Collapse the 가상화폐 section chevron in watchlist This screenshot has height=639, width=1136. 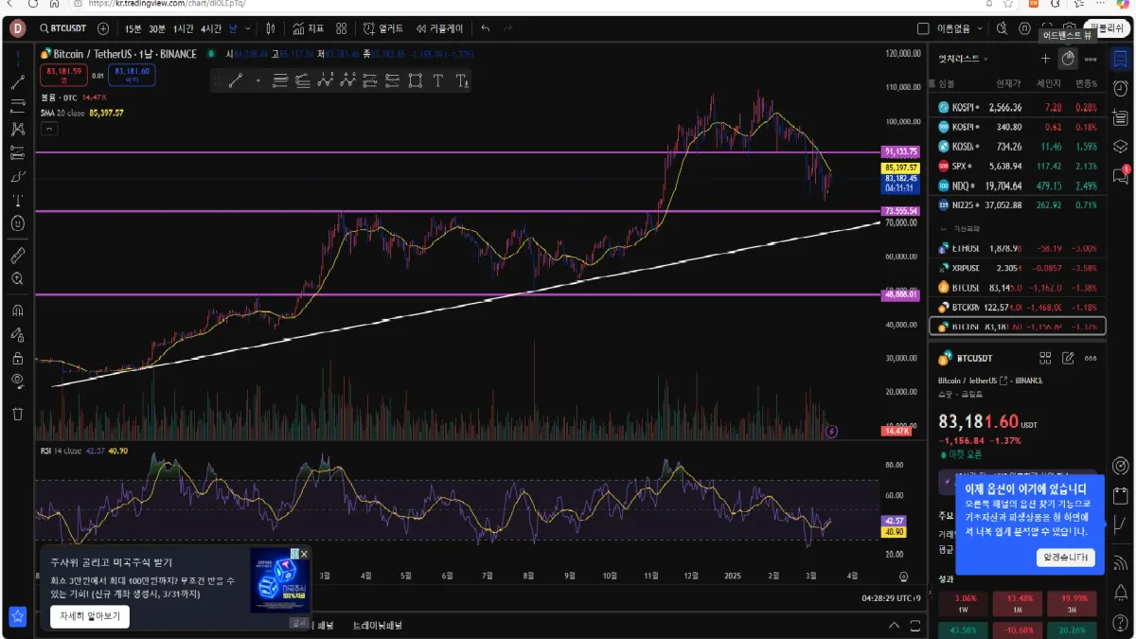click(x=944, y=229)
